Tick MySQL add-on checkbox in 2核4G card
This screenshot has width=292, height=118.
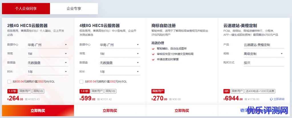9,82
